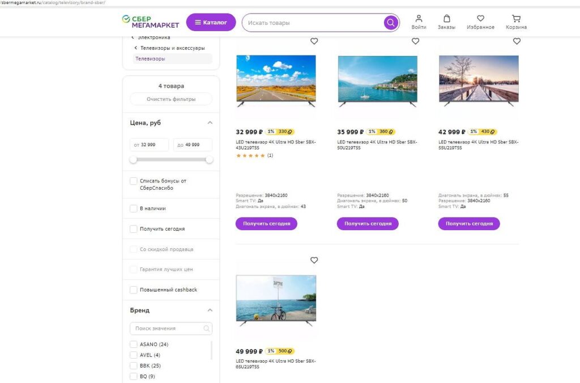Click star rating of SBX-43U219TSS

[250, 155]
